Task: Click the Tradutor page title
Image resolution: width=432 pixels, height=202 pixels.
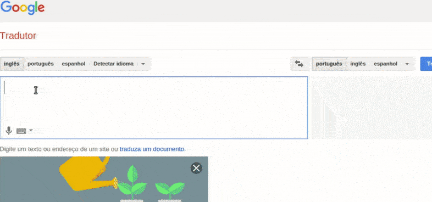Action: pos(18,36)
